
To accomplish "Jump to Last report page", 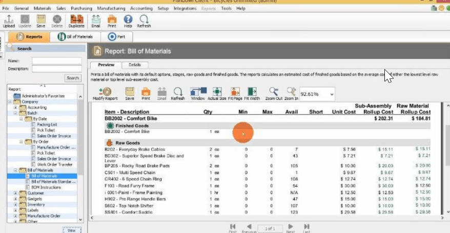I will pyautogui.click(x=306, y=228).
